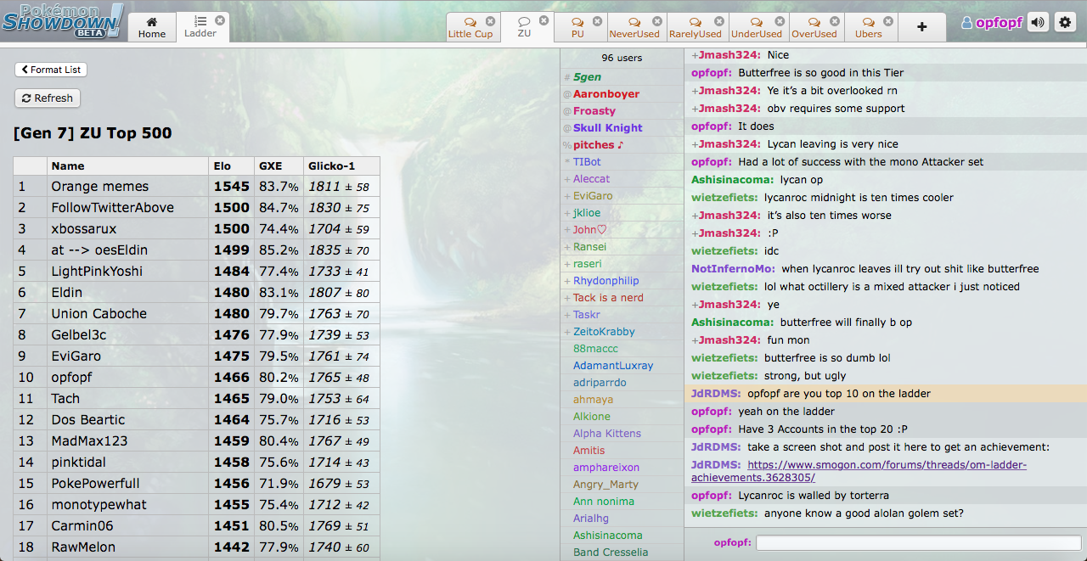
Task: Click the Pokémon Showdown logo
Action: (62, 20)
